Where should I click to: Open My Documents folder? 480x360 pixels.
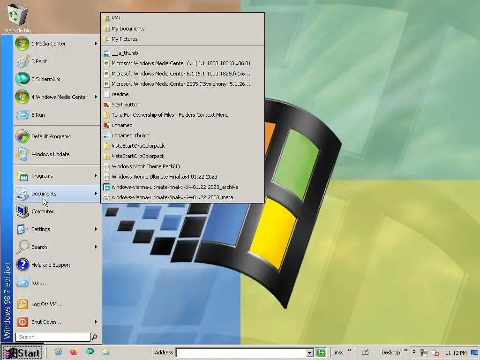point(182,29)
